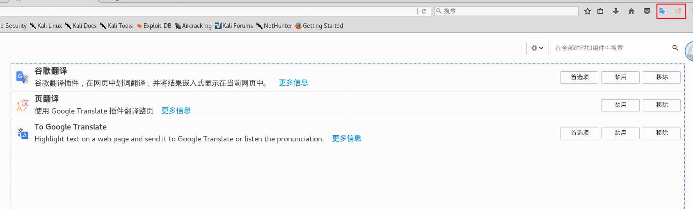The width and height of the screenshot is (693, 209).
Task: Click the 谷歌翻译 extension icon in list
Action: point(22,77)
